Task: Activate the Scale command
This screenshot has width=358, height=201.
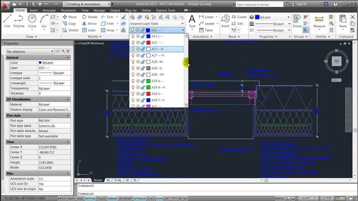Action: [89, 30]
